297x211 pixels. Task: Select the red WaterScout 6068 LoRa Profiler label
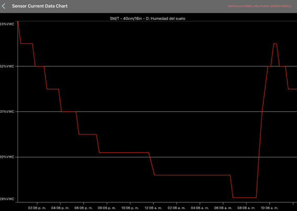(259, 6)
